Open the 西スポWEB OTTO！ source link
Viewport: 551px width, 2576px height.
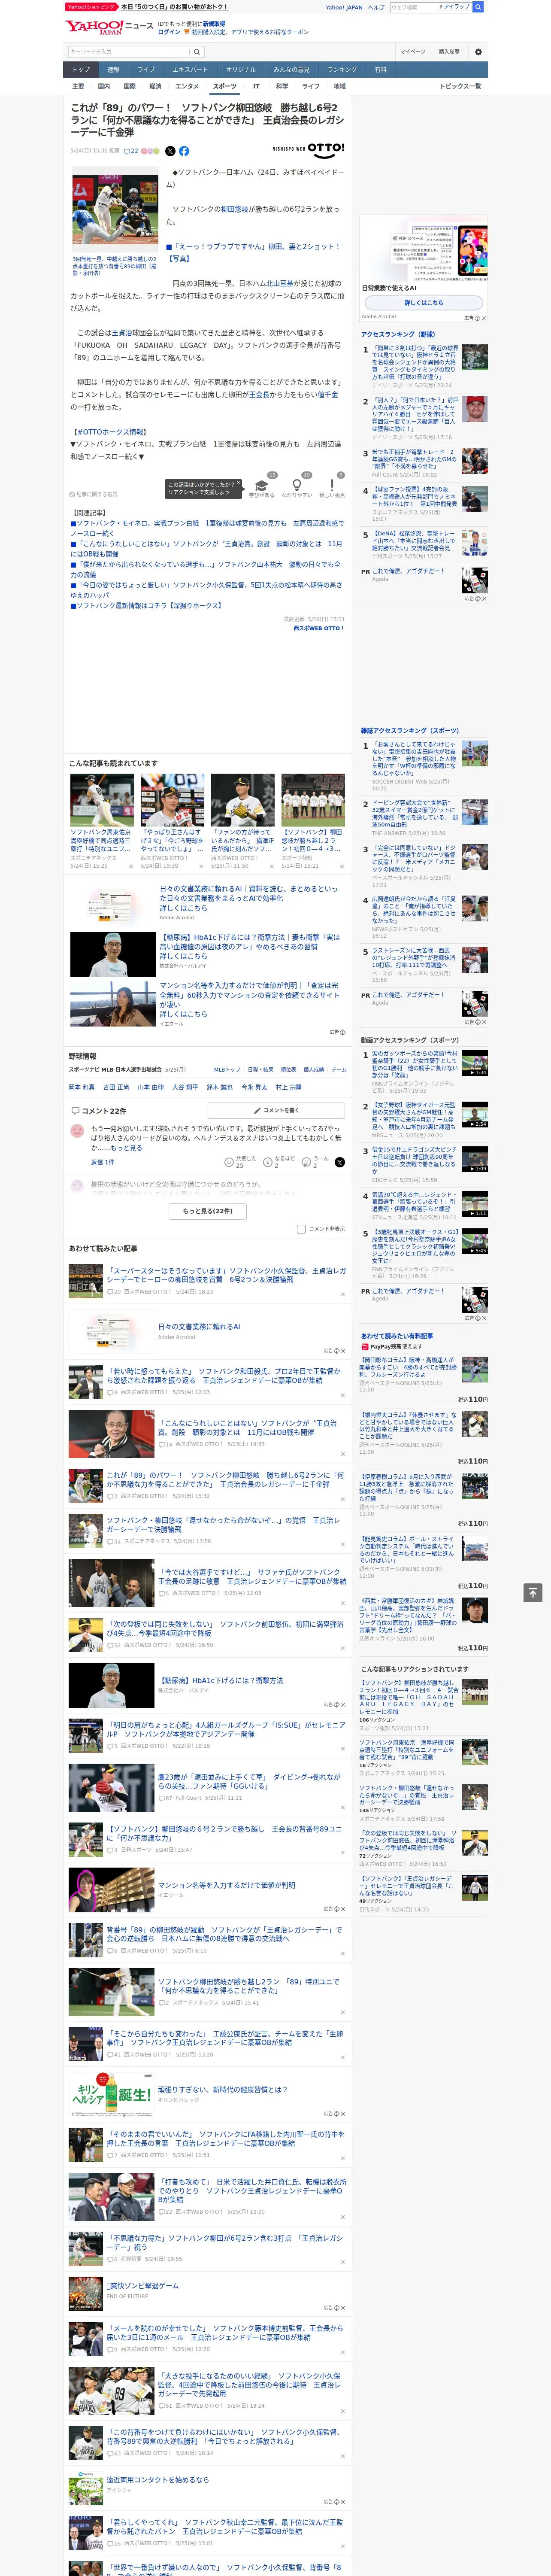318,628
